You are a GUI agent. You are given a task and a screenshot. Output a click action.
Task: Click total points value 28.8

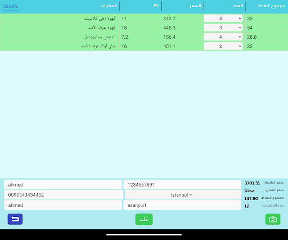(x=252, y=37)
